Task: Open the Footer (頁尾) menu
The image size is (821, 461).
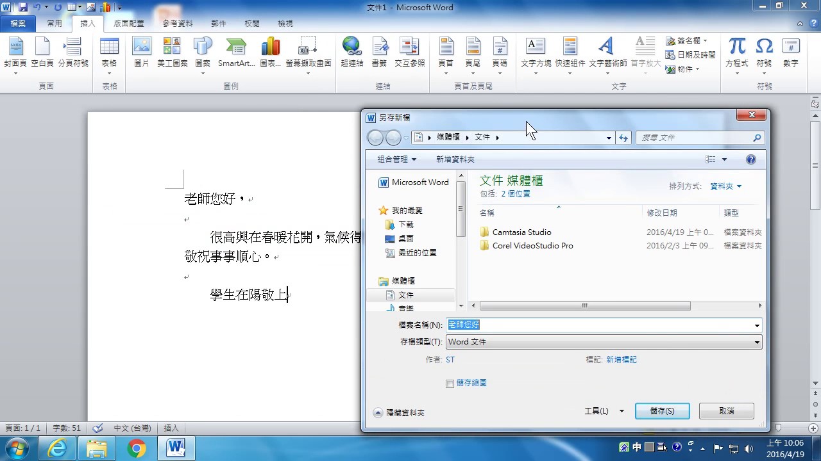Action: (x=473, y=55)
